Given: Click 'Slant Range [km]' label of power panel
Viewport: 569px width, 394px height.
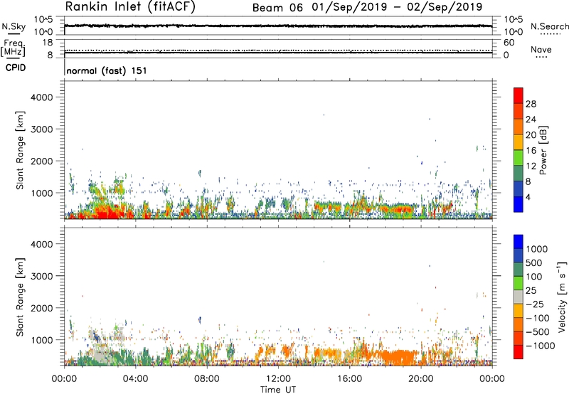Looking at the screenshot, I should (20, 150).
